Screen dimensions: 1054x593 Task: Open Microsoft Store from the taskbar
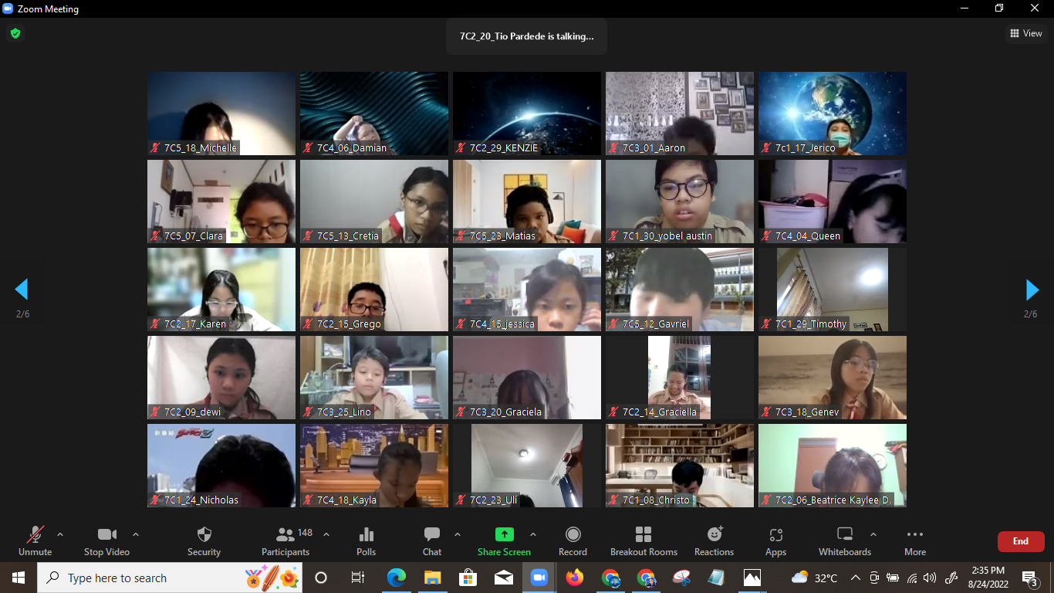pyautogui.click(x=468, y=578)
